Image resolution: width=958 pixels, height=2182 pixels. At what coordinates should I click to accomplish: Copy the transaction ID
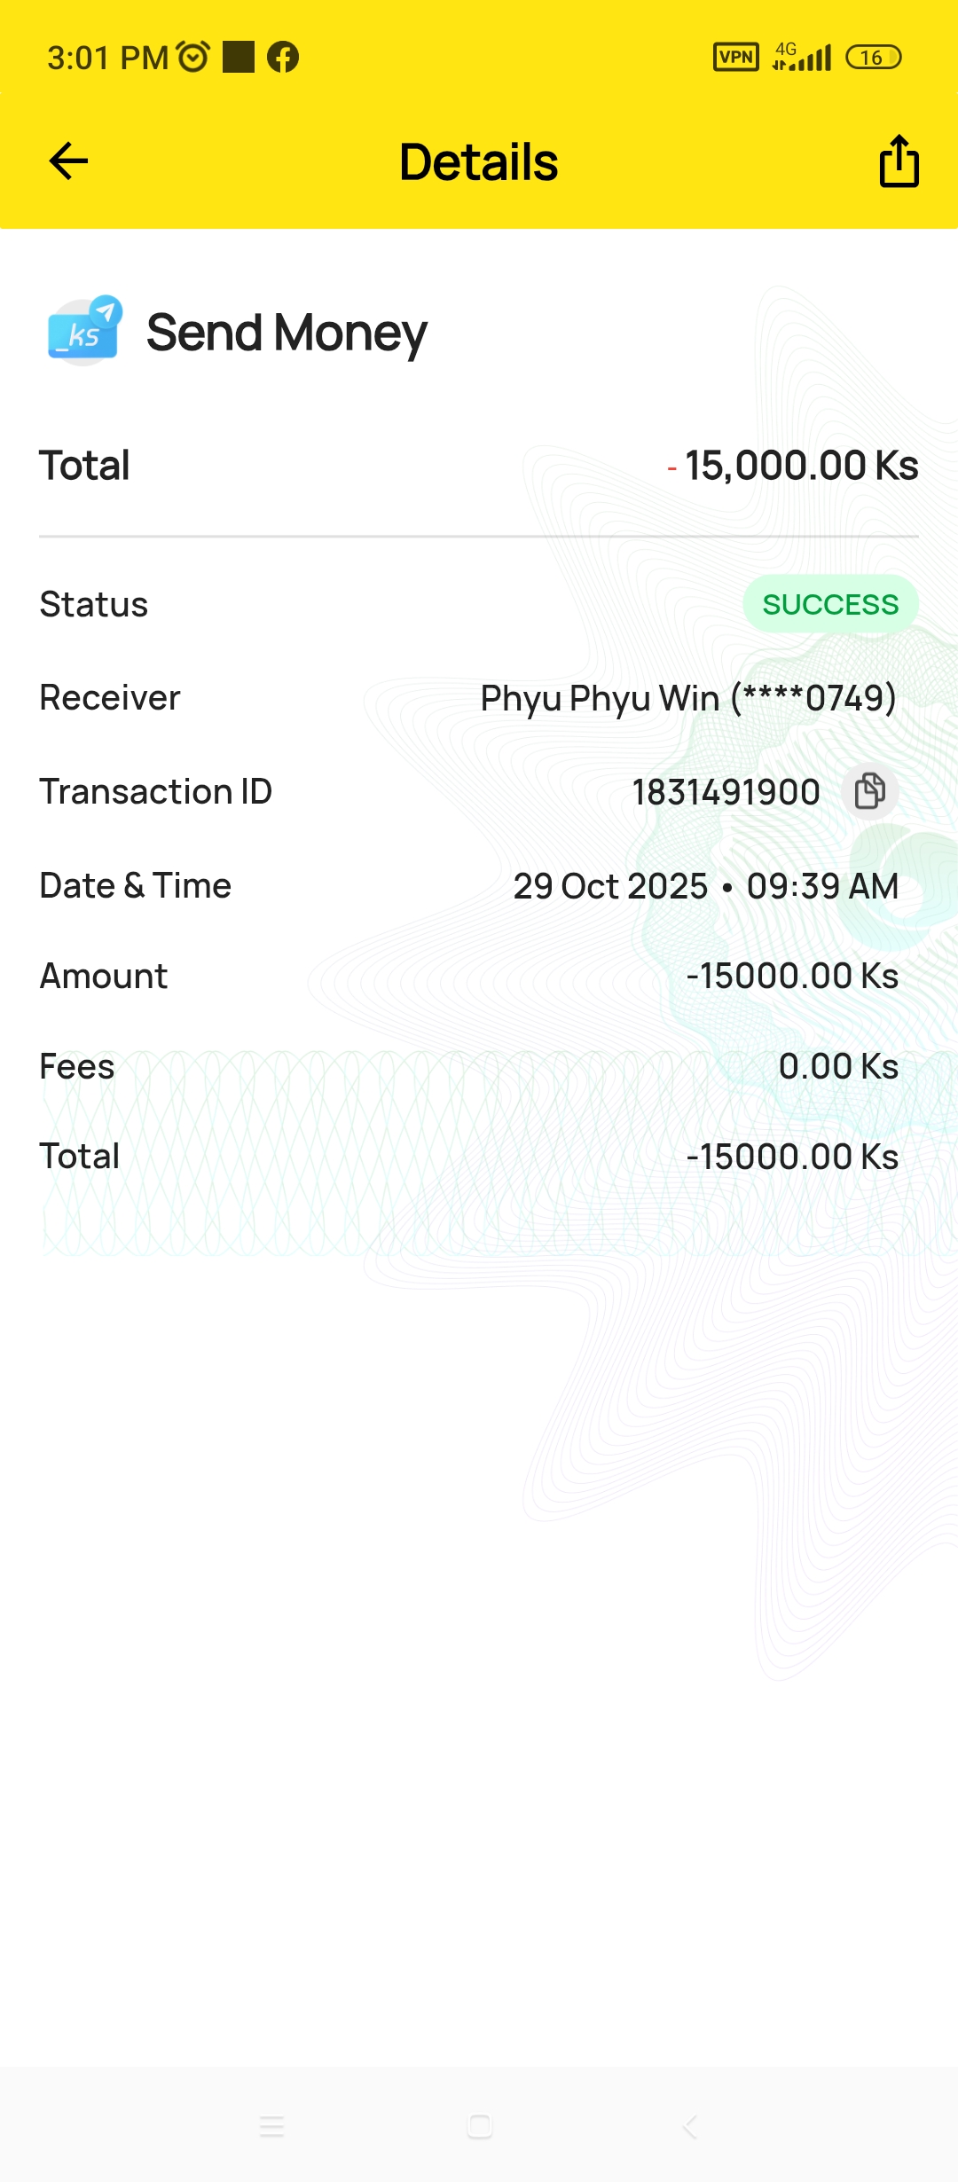coord(869,791)
